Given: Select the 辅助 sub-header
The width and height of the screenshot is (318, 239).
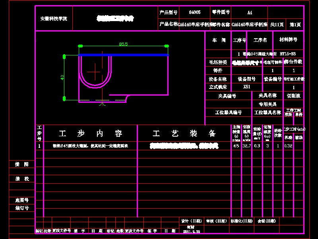Looking at the screenshot, I should click(299, 137).
